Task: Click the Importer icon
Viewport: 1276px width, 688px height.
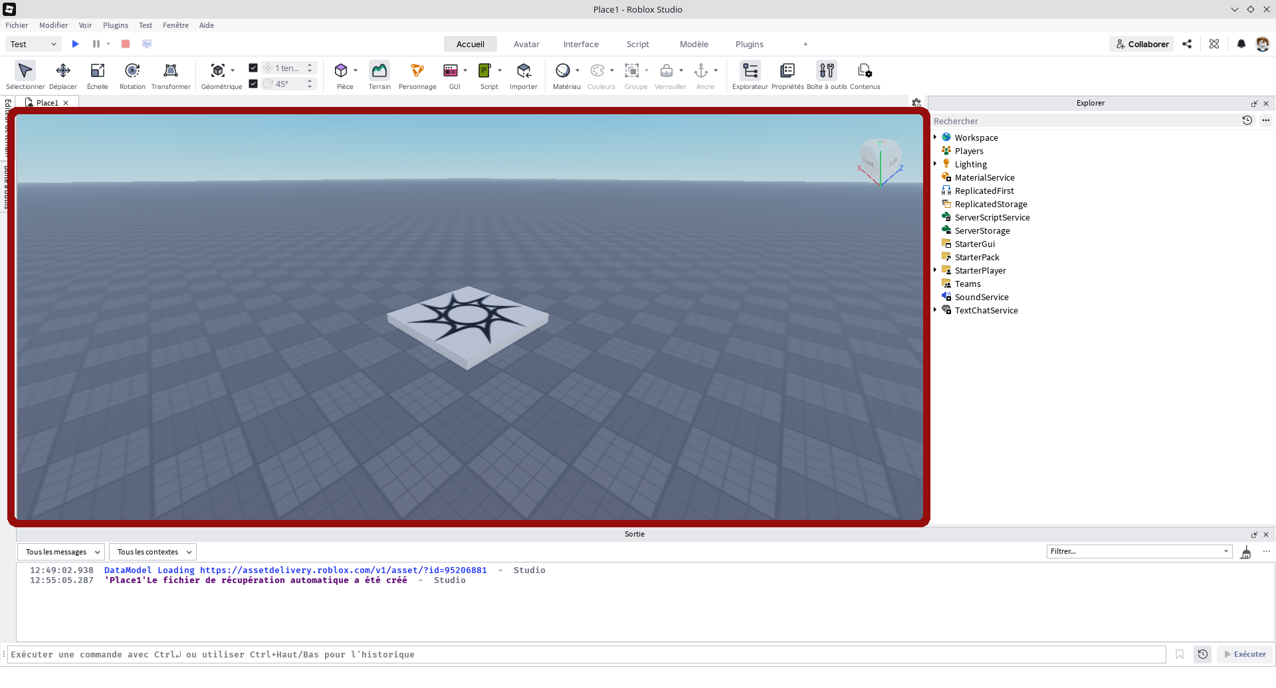Action: click(x=524, y=75)
